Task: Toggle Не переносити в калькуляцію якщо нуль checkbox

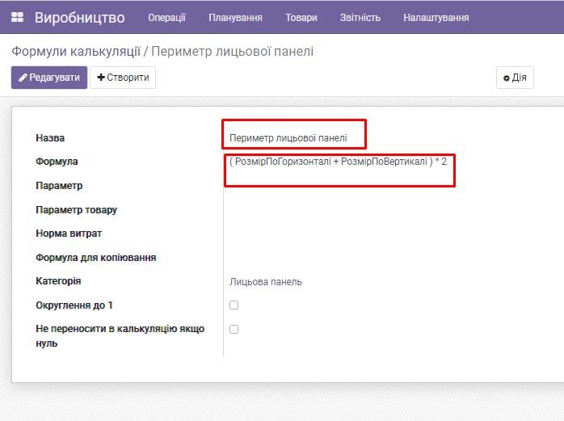Action: pos(234,329)
